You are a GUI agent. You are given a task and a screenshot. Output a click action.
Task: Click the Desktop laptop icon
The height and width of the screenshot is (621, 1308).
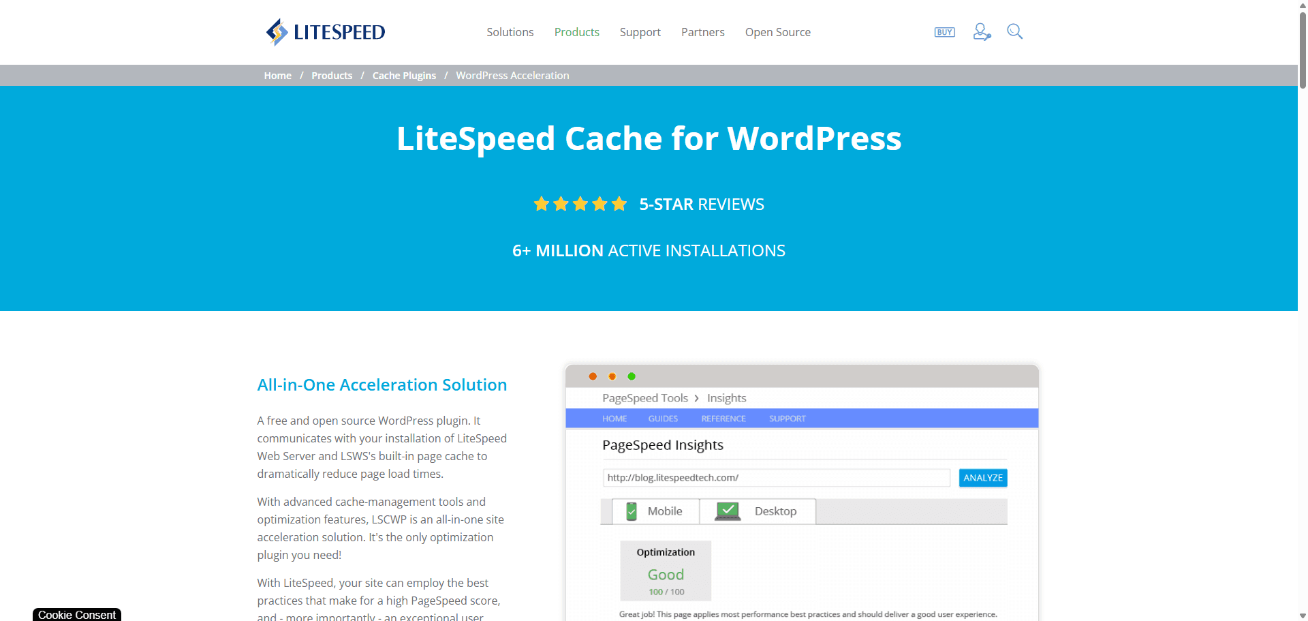click(x=728, y=511)
